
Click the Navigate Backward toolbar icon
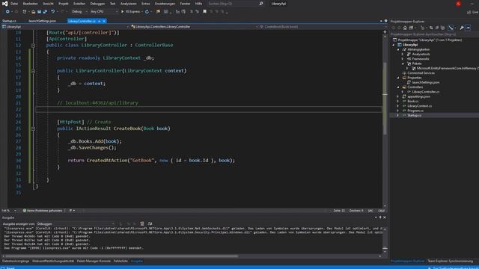[7, 12]
